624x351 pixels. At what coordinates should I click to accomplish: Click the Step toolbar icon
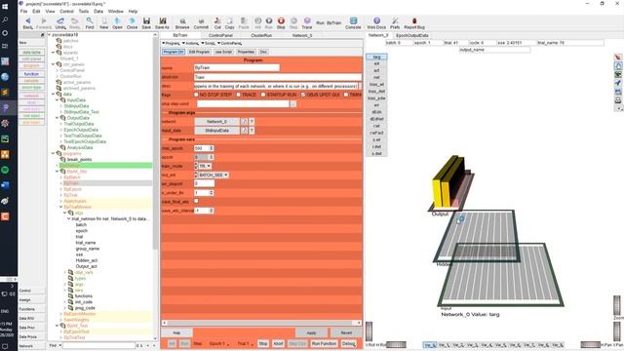tap(293, 22)
